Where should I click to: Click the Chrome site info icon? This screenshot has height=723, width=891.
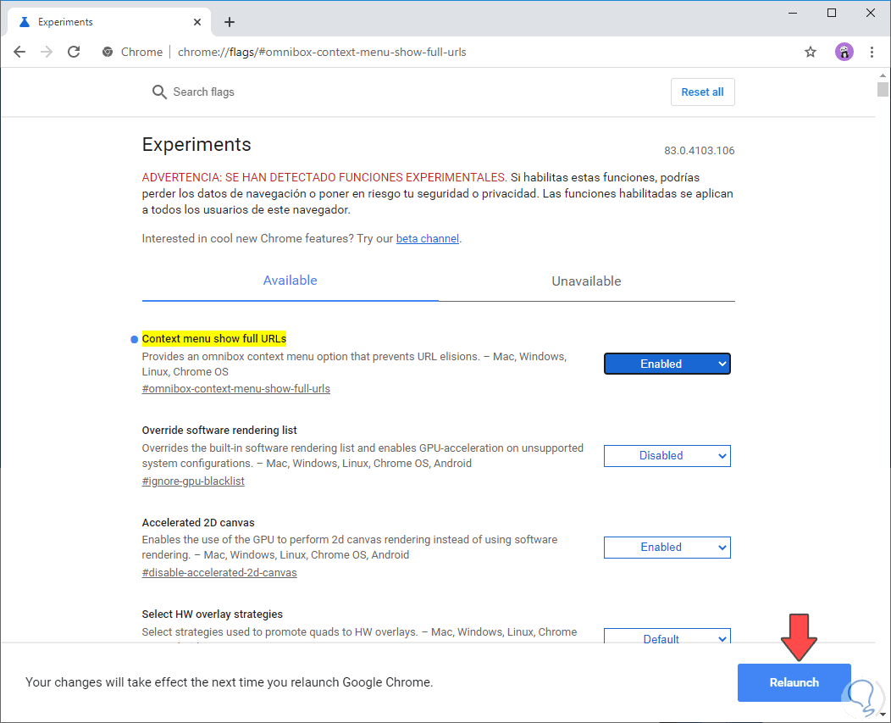[108, 52]
